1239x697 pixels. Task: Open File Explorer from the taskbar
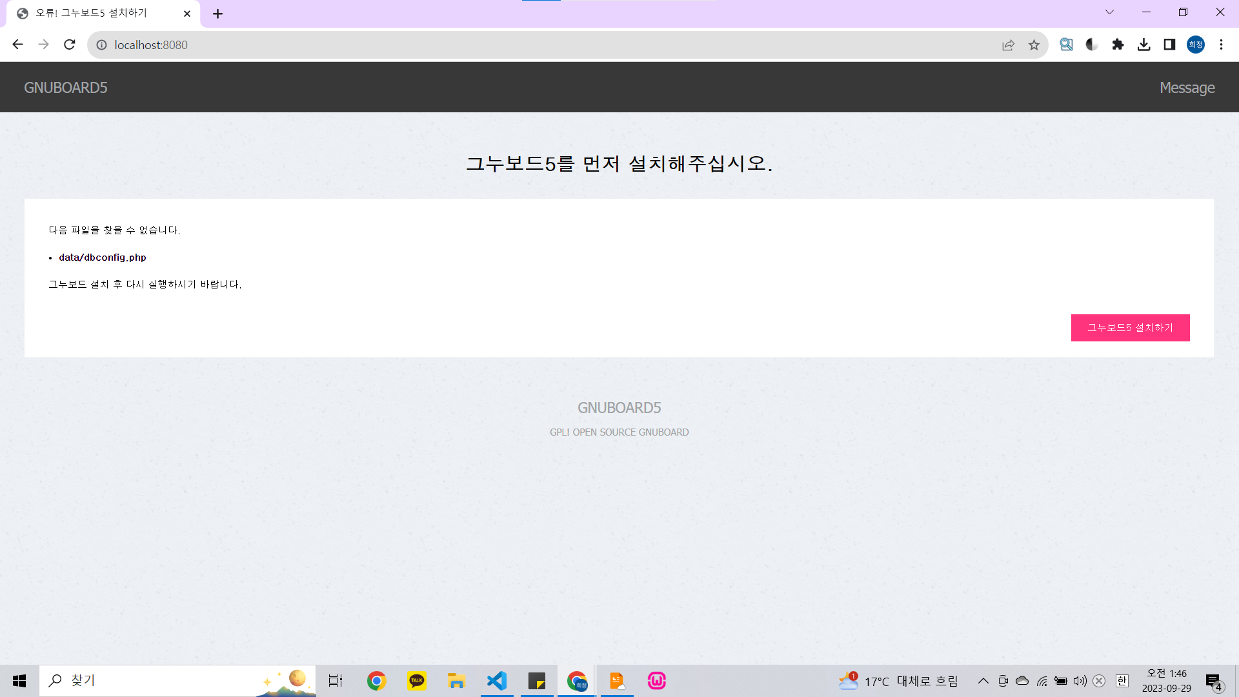pyautogui.click(x=456, y=681)
